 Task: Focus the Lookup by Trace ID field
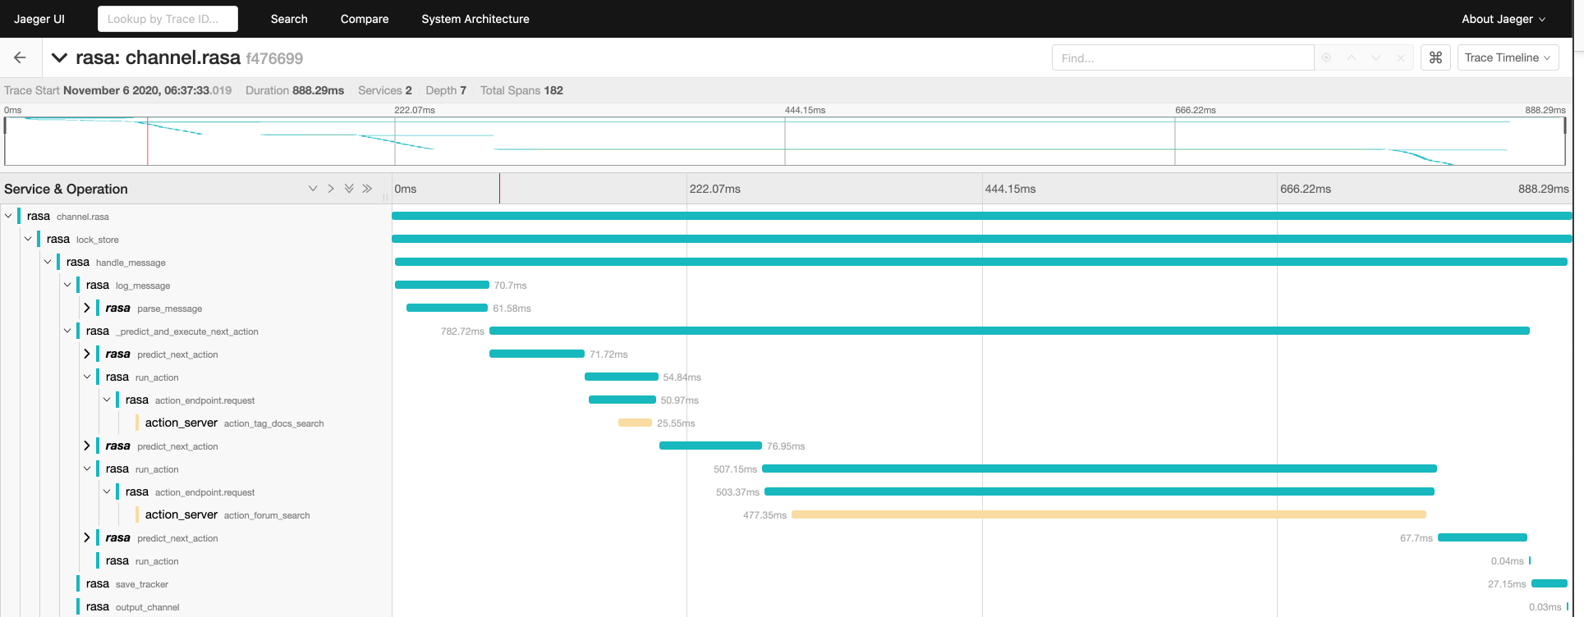coord(168,19)
